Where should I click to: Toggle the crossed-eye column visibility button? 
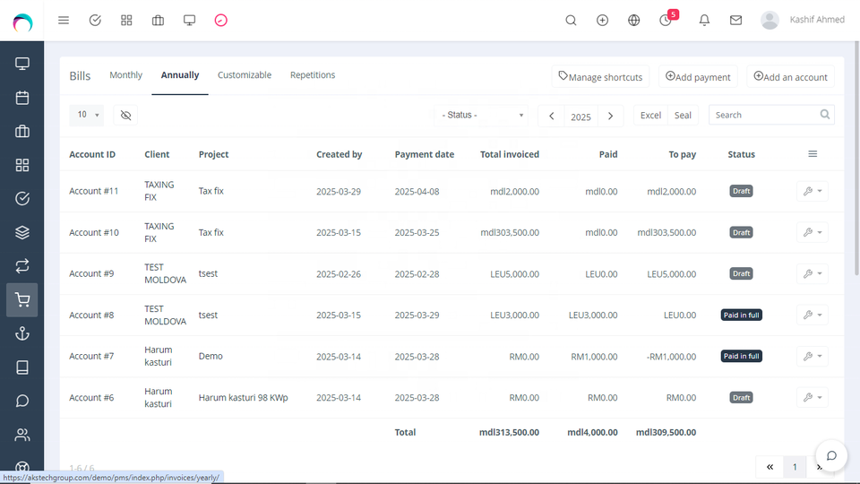(x=125, y=115)
